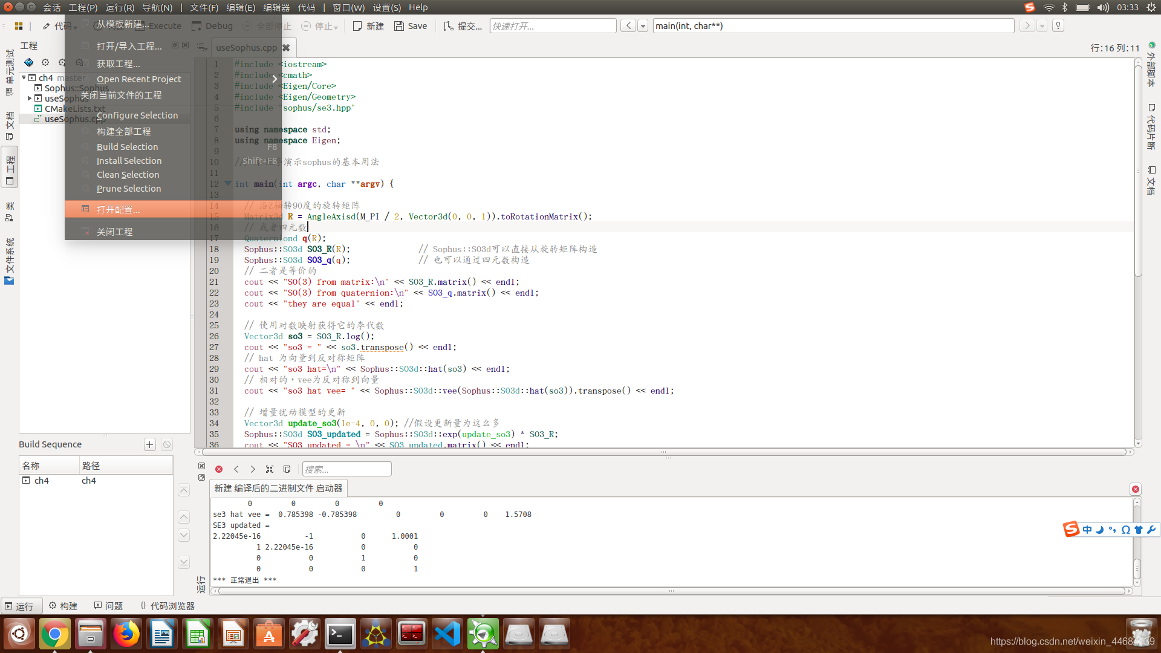
Task: Collapse the main function fold marker at line 12
Action: coord(228,183)
